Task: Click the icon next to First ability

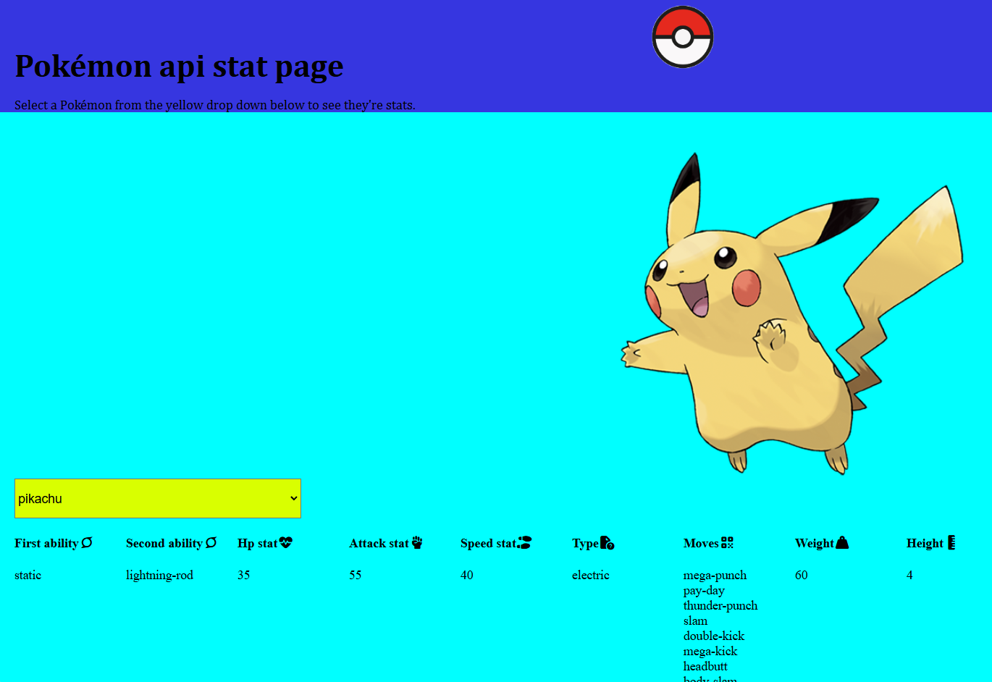Action: 87,542
